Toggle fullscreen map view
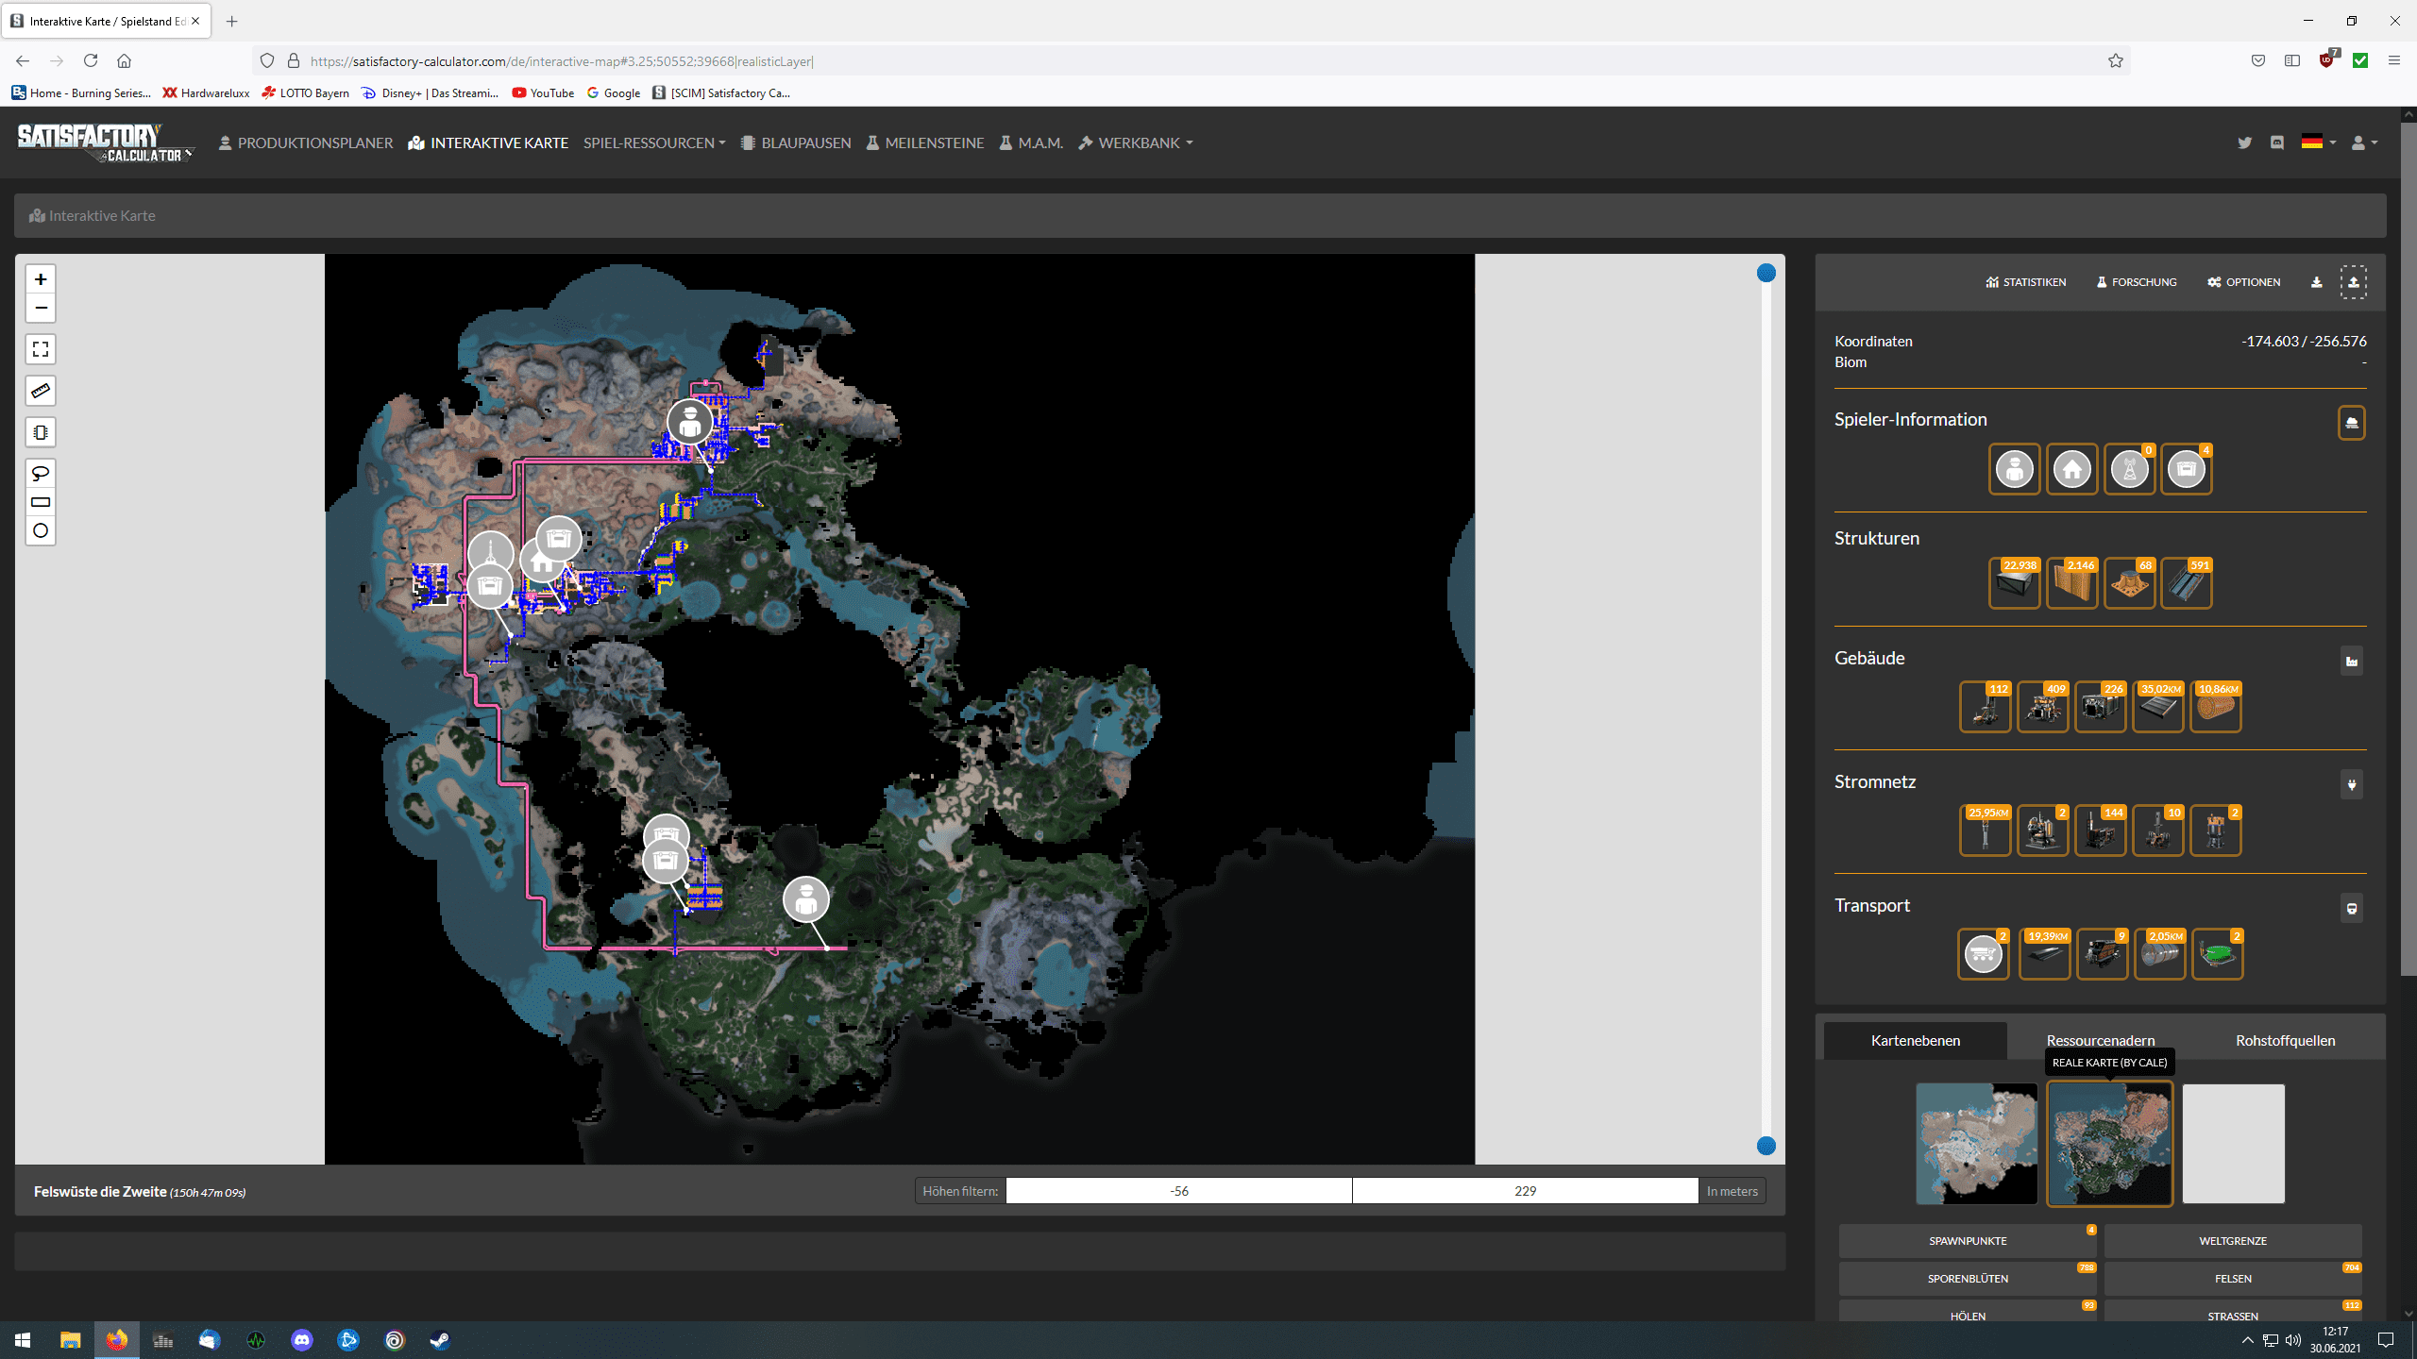Image resolution: width=2417 pixels, height=1359 pixels. tap(41, 349)
